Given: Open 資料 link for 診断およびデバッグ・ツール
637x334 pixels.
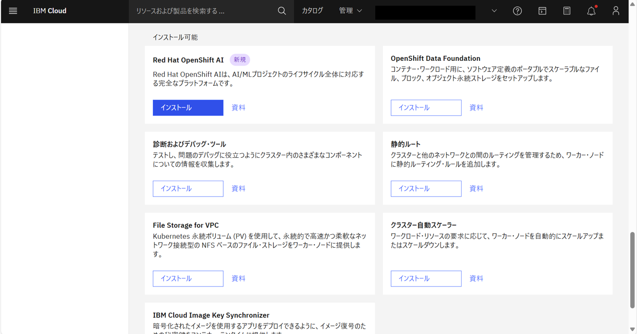Looking at the screenshot, I should coord(238,189).
